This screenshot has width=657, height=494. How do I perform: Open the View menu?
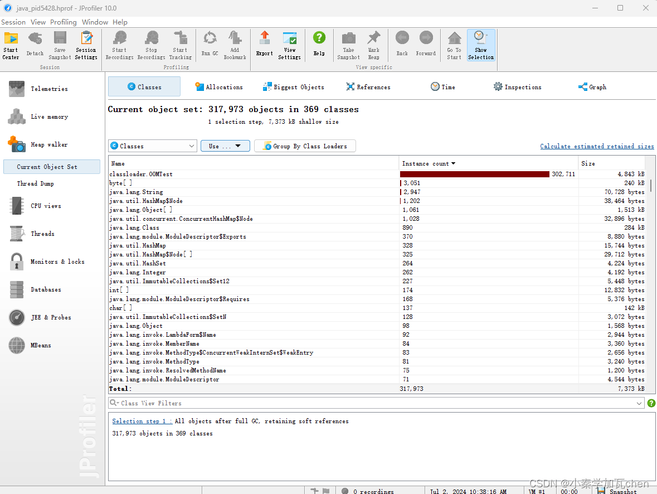coord(38,22)
